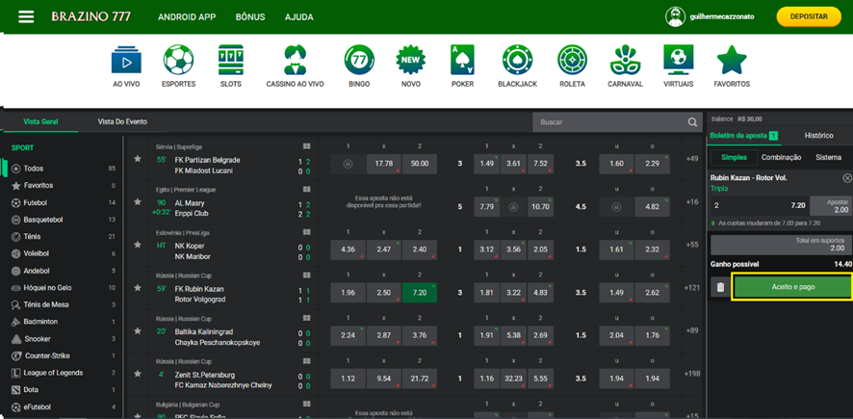The image size is (853, 419).
Task: Delete bet with trash can icon
Action: (x=721, y=287)
